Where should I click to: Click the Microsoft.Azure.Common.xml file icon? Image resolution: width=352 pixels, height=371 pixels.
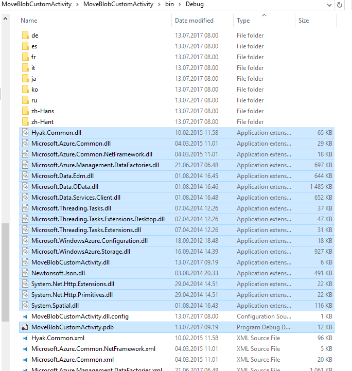pyautogui.click(x=25, y=360)
